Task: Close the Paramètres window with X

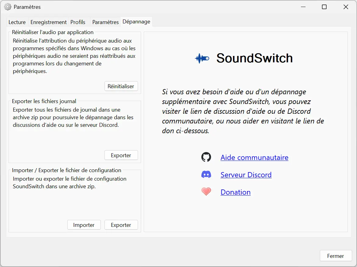Action: (x=346, y=7)
